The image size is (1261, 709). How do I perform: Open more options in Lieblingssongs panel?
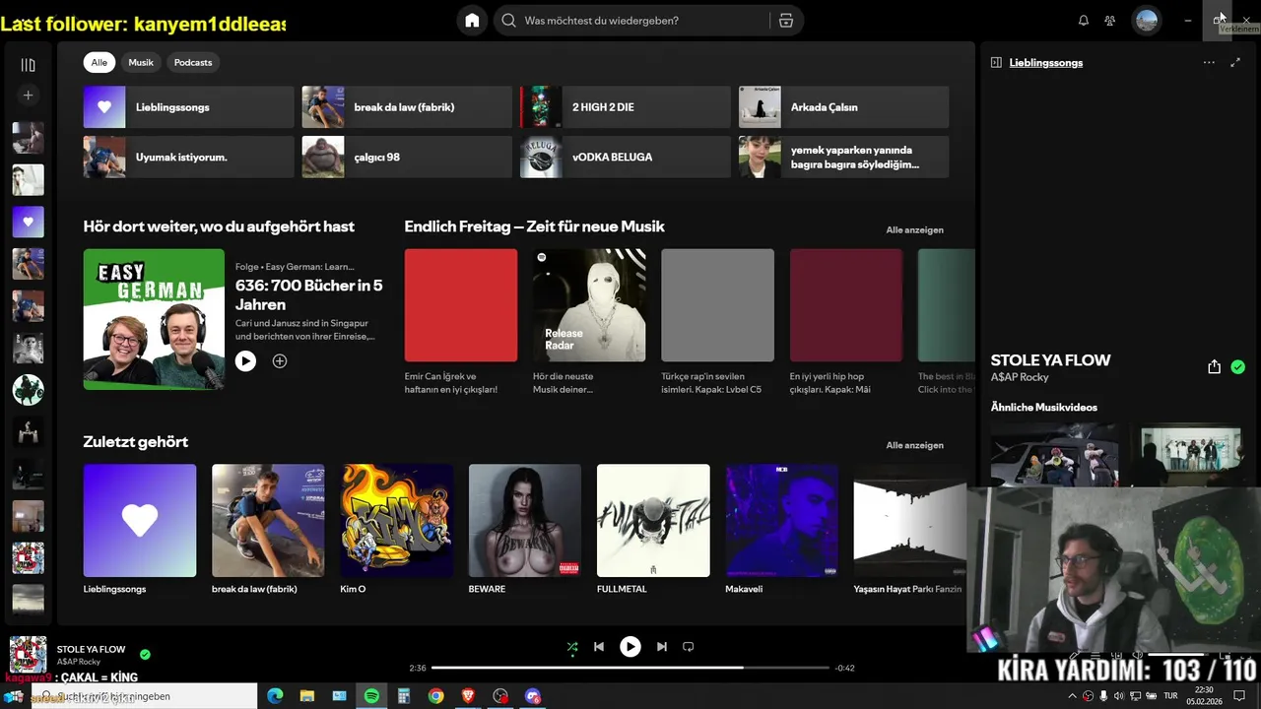1209,62
